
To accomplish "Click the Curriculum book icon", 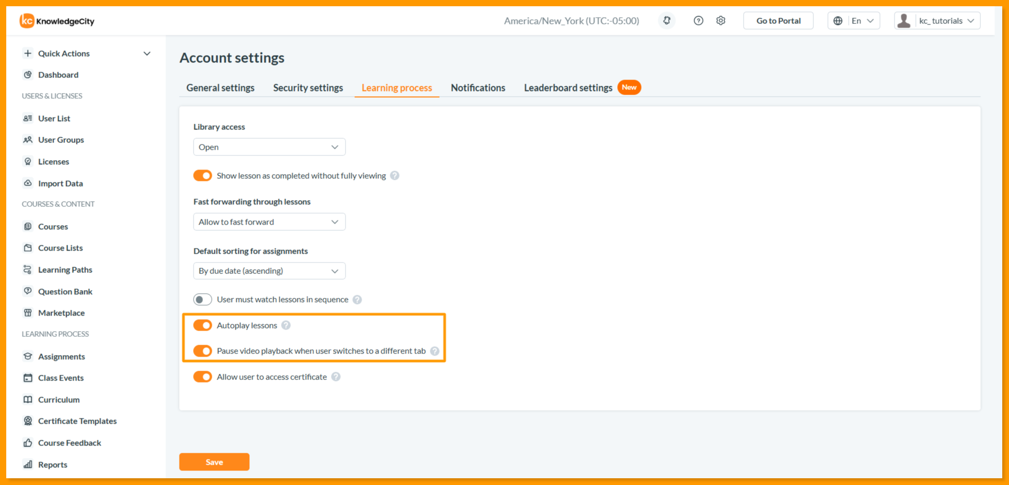I will (28, 399).
